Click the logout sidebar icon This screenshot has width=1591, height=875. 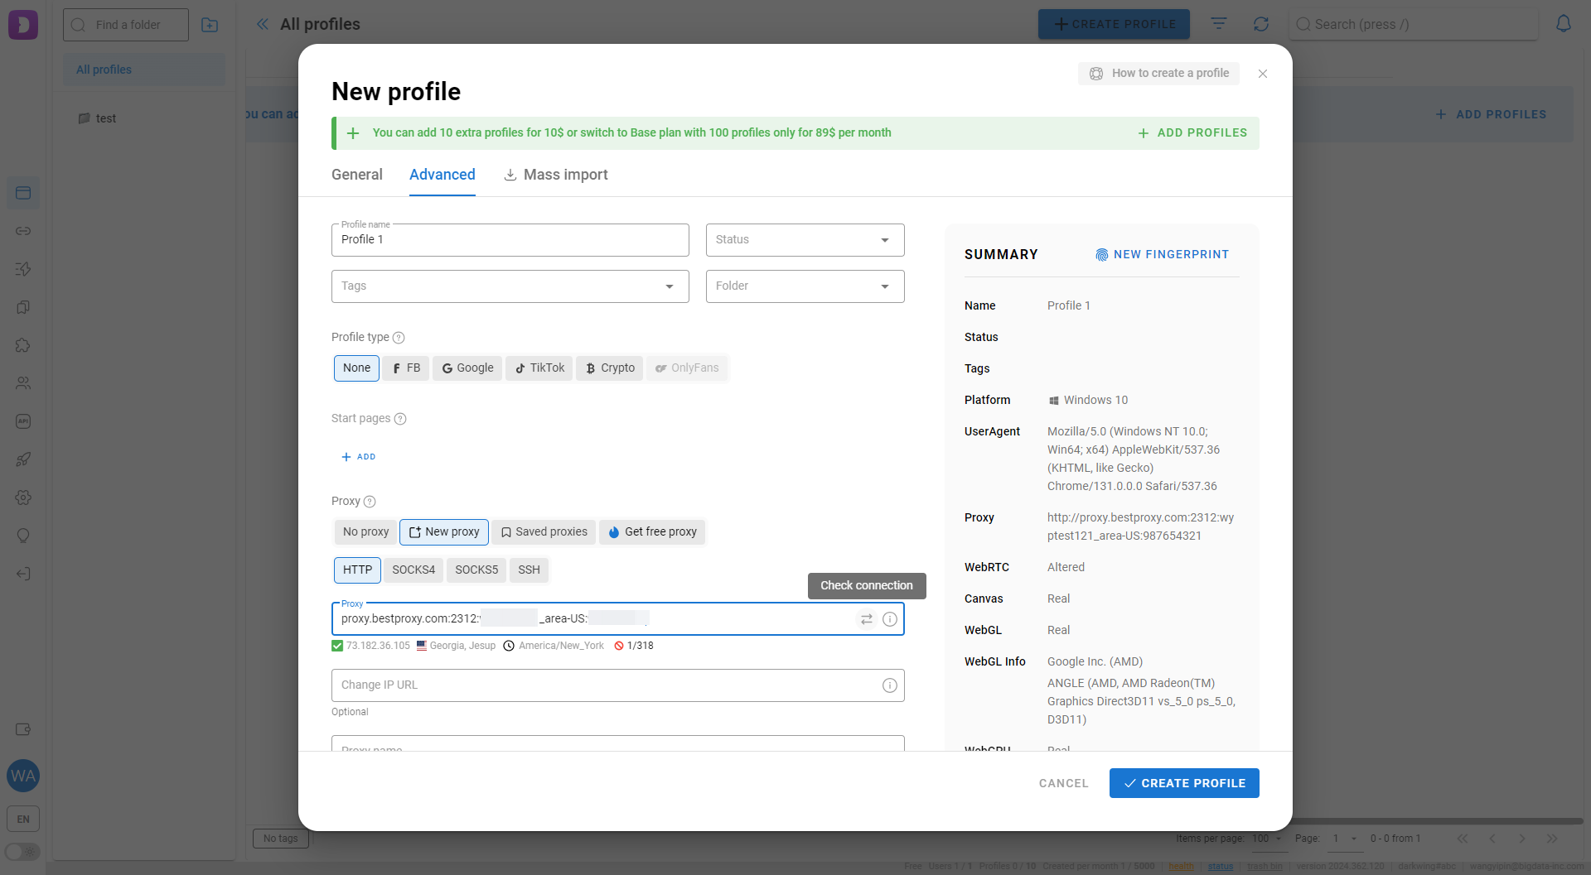pyautogui.click(x=23, y=574)
